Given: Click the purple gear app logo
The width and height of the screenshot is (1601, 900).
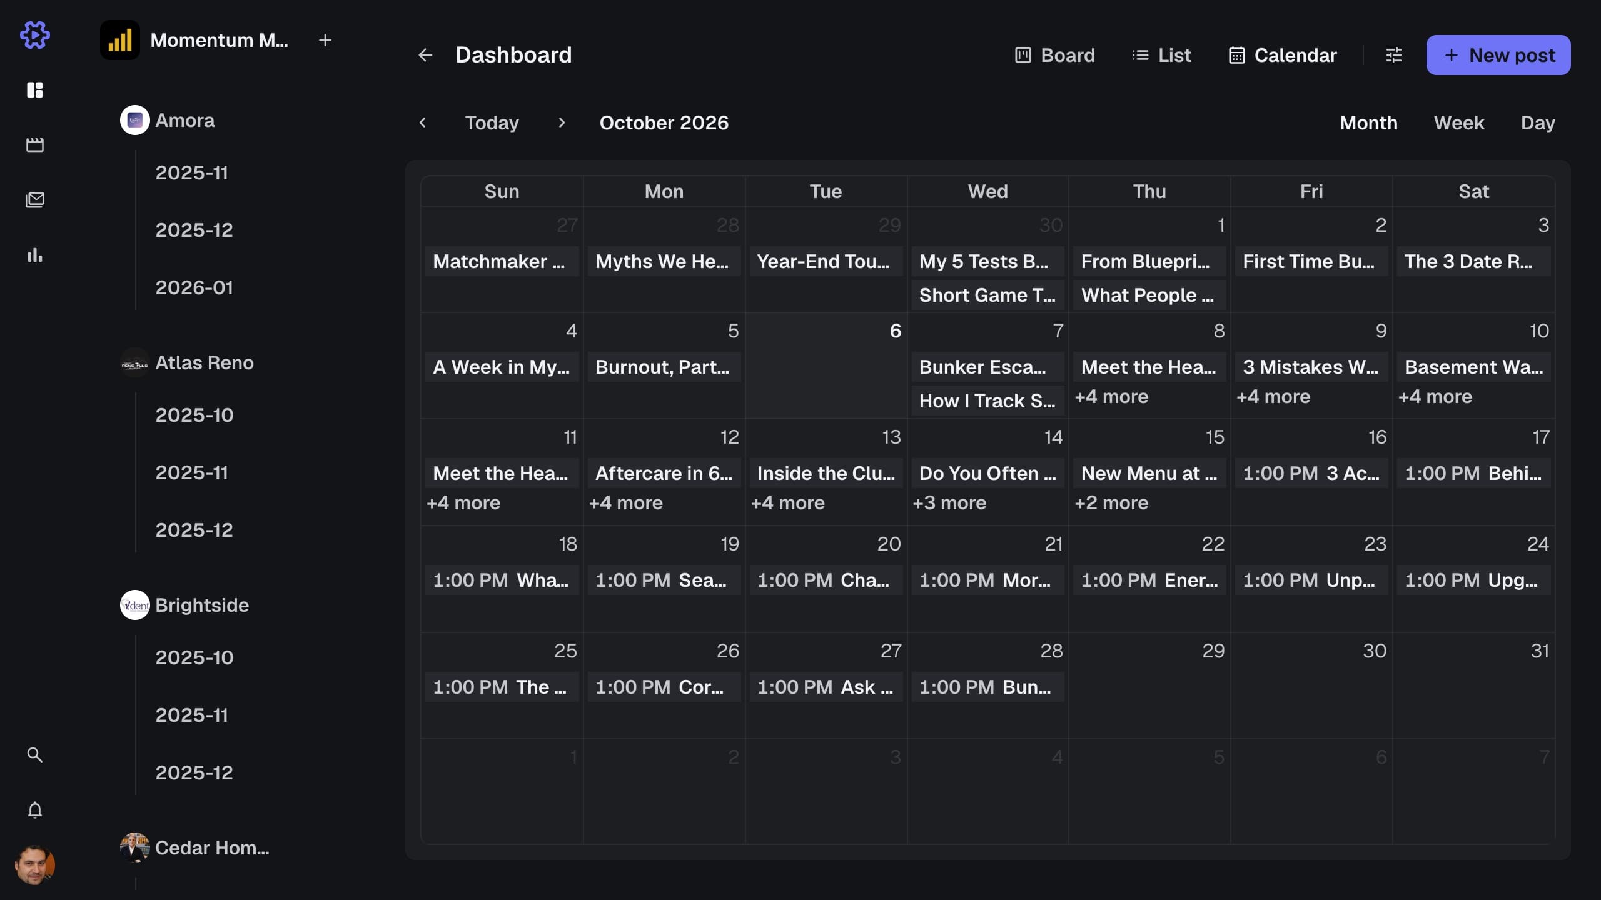Looking at the screenshot, I should click(35, 35).
